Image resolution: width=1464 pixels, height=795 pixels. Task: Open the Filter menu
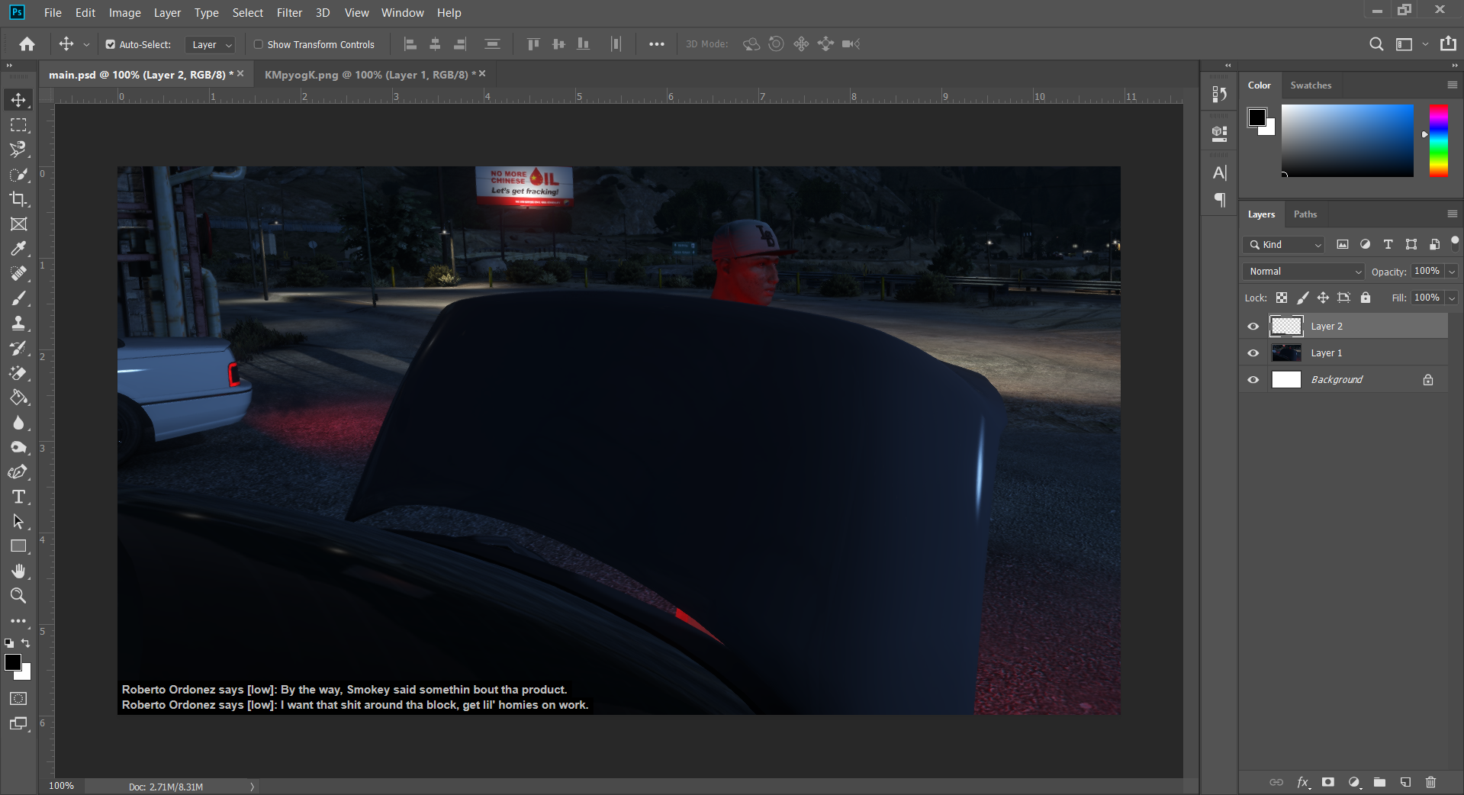point(289,13)
